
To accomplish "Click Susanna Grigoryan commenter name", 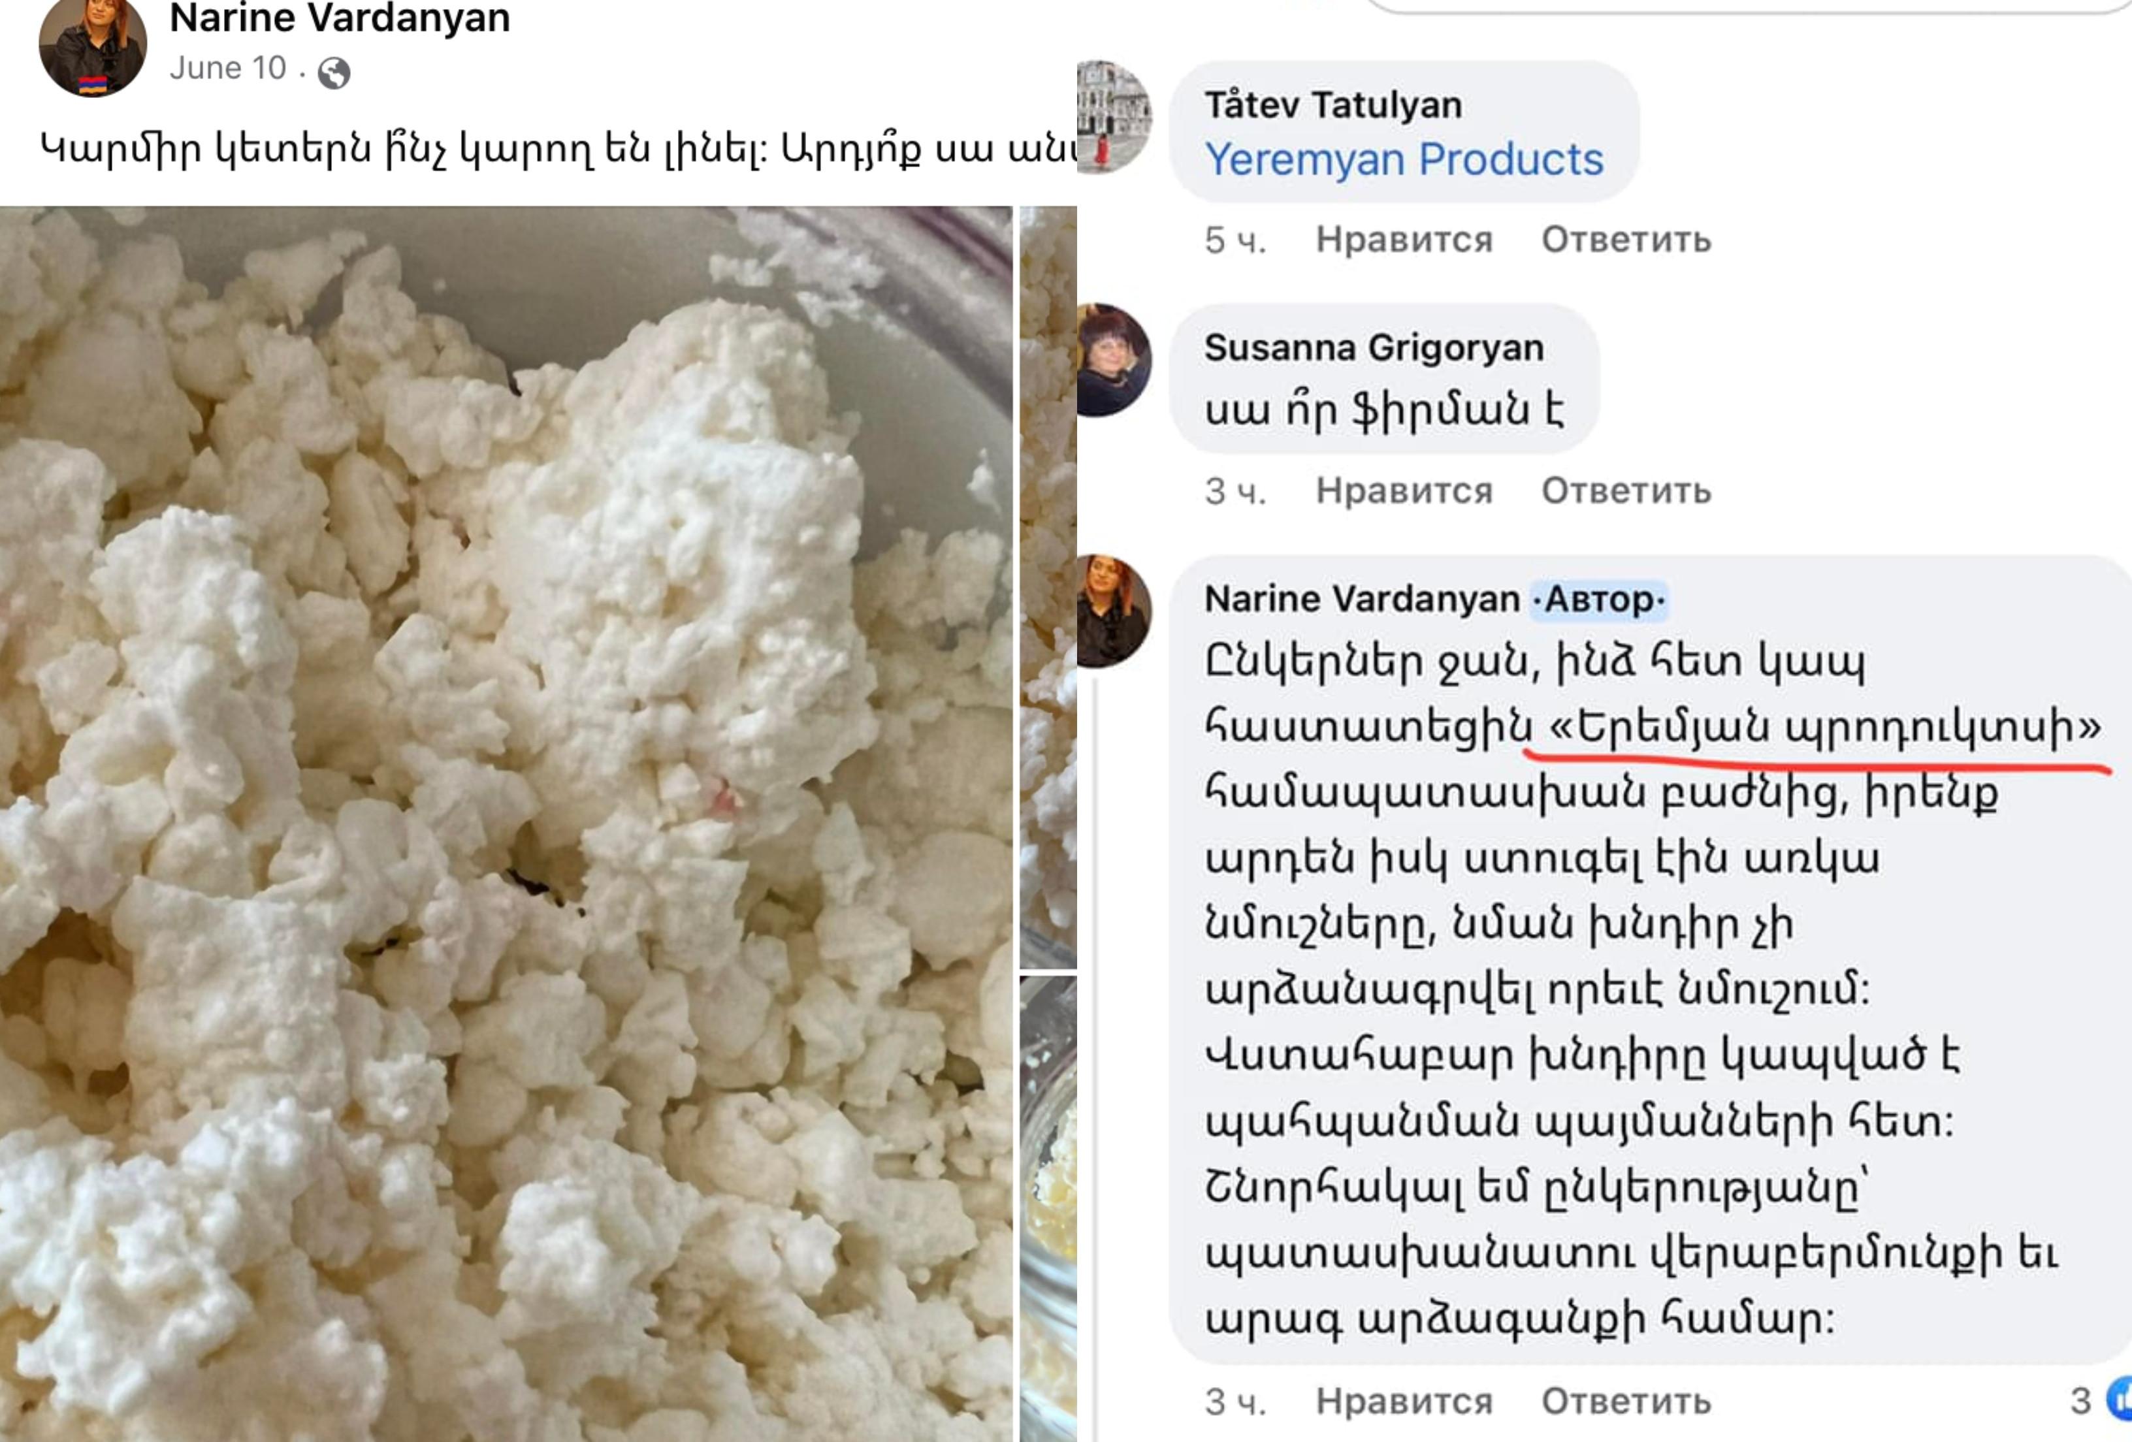I will 1374,347.
